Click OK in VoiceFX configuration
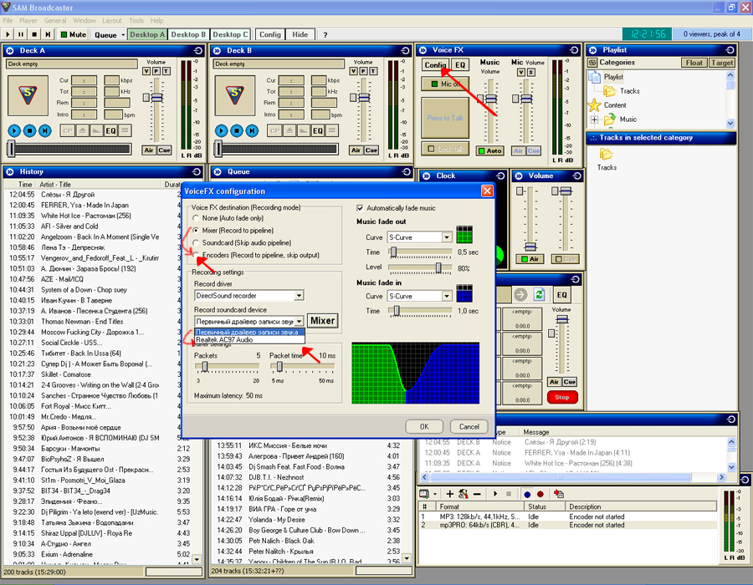The height and width of the screenshot is (585, 753). tap(424, 426)
